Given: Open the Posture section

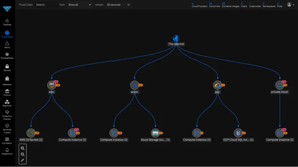Looking at the screenshot, I should pos(7,93).
